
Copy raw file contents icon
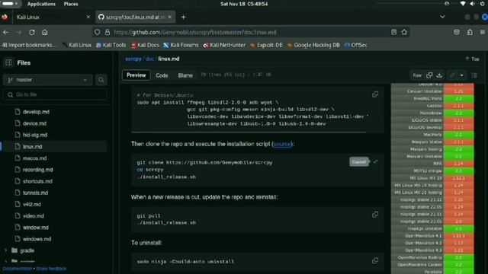(x=429, y=75)
